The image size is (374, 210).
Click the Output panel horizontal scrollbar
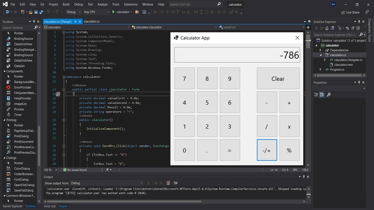coord(124,201)
